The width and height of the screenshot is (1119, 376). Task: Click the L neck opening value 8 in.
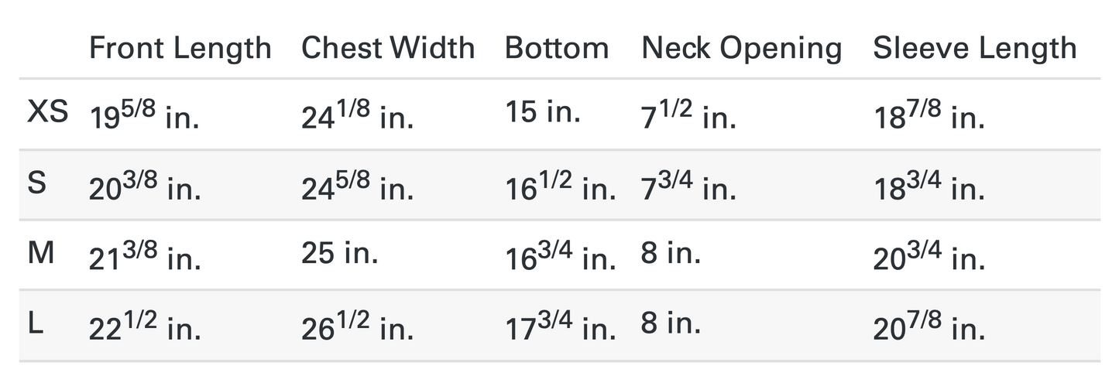pos(671,323)
